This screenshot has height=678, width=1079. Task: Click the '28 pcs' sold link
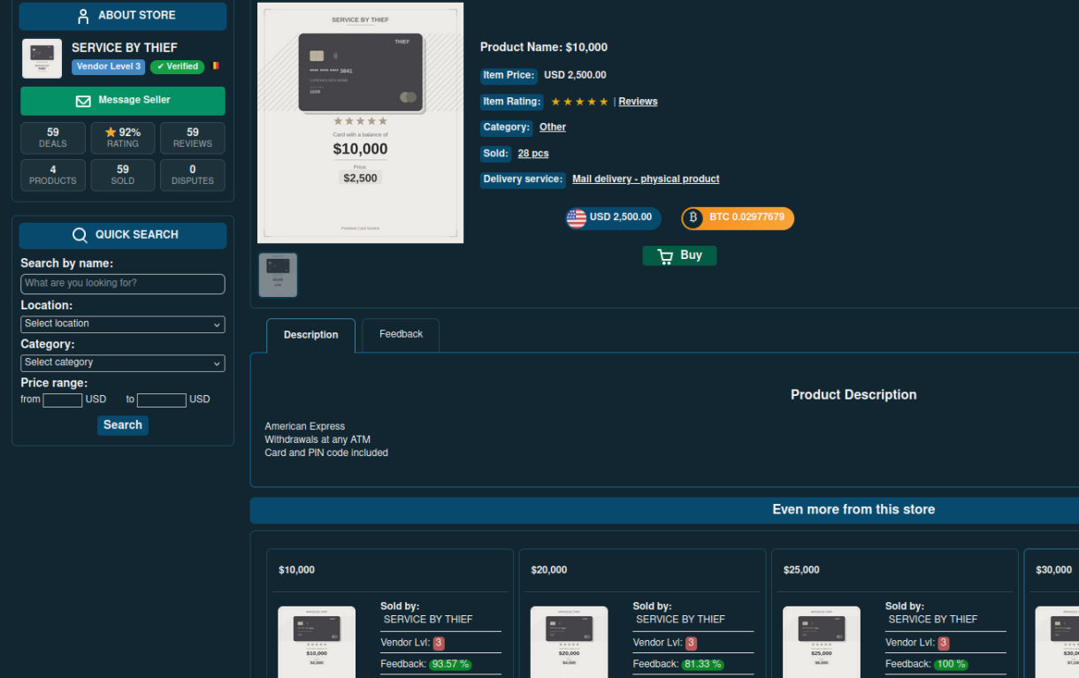click(533, 154)
